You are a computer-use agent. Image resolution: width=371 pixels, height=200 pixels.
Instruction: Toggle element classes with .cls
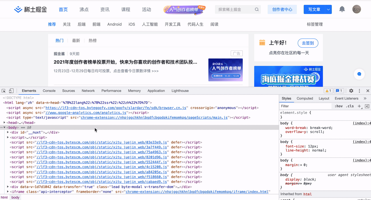(x=350, y=106)
